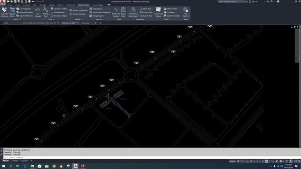The image size is (301, 169).
Task: Click Enclose in Object
Action: click(x=59, y=15)
